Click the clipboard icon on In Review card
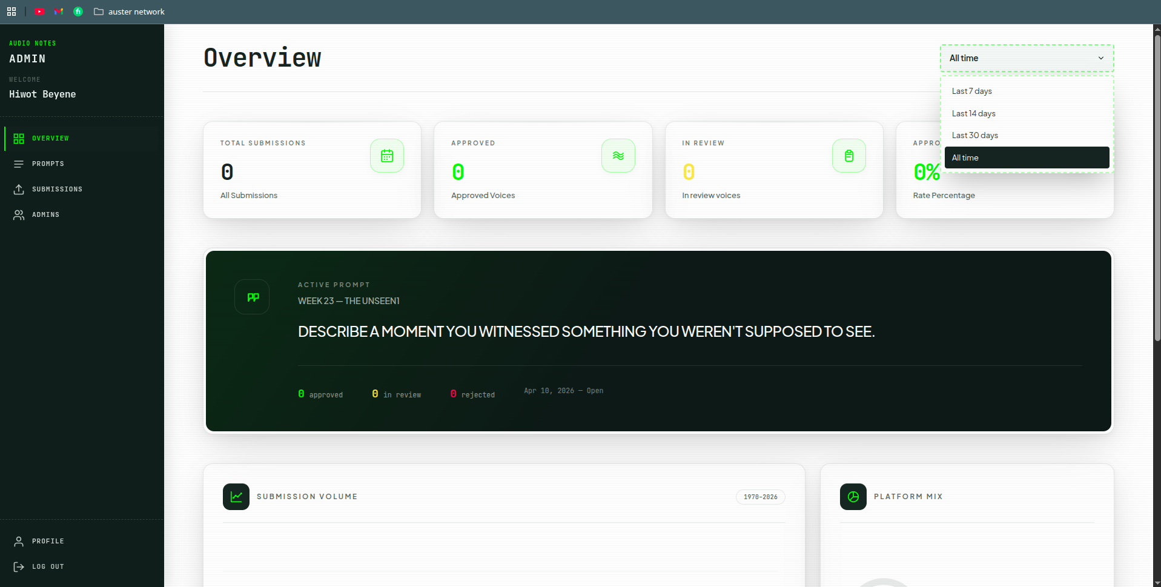The width and height of the screenshot is (1161, 587). 849,156
